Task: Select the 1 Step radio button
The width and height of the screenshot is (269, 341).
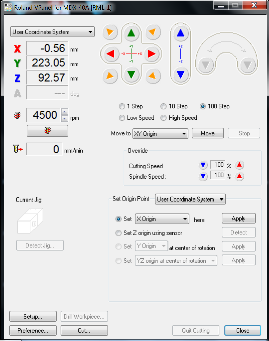Action: point(122,106)
